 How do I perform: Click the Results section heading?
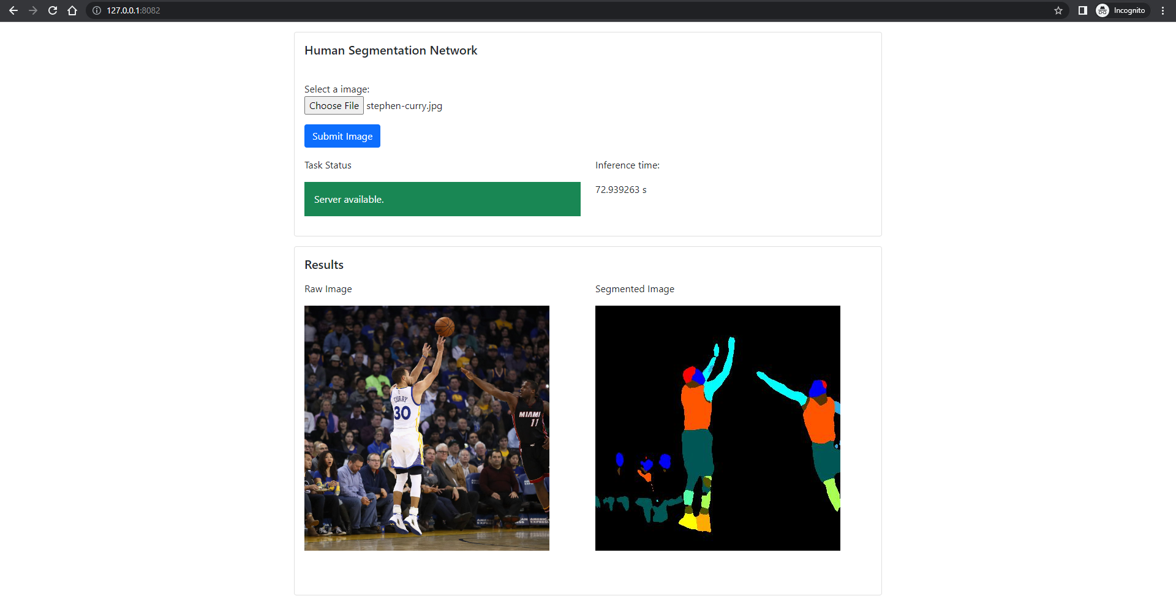[324, 264]
